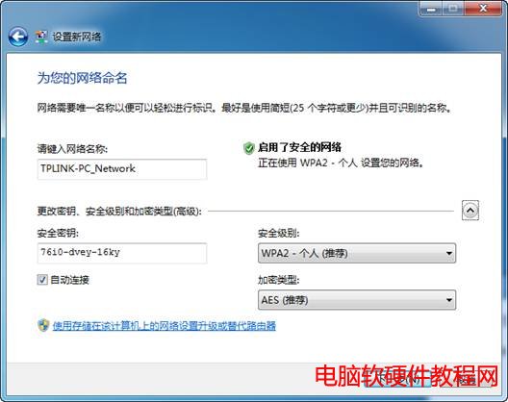Click the 设置新网络 window title
The height and width of the screenshot is (402, 508).
pos(77,37)
